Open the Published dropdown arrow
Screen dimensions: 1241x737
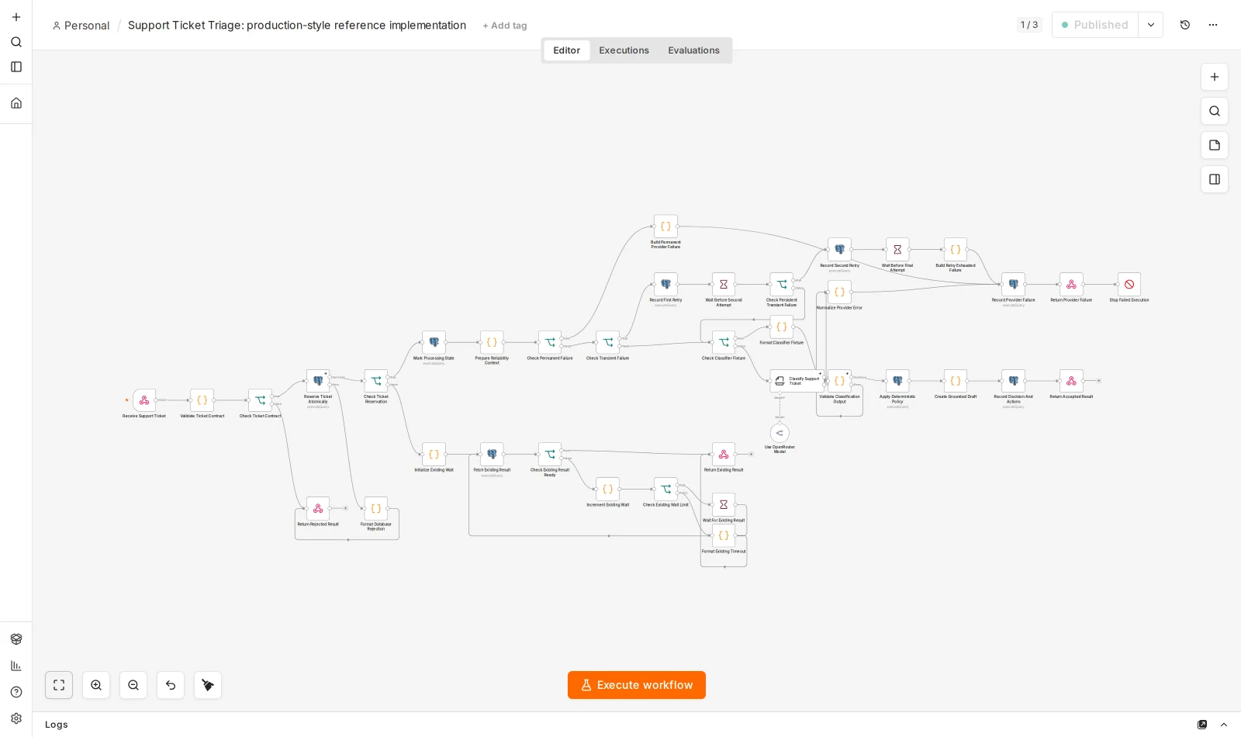(1151, 25)
